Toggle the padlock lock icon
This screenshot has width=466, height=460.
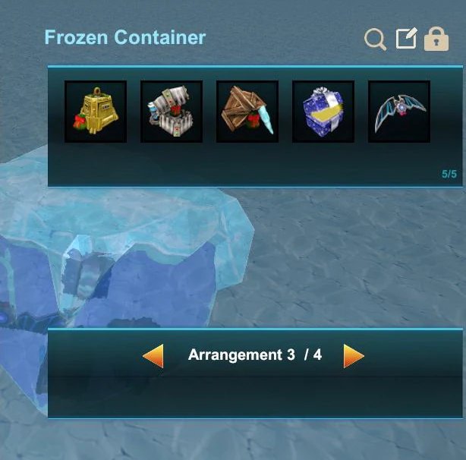pyautogui.click(x=436, y=39)
